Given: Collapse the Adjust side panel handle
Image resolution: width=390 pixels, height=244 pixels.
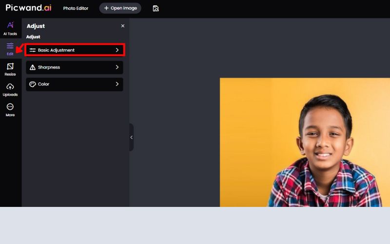Looking at the screenshot, I should (x=131, y=137).
